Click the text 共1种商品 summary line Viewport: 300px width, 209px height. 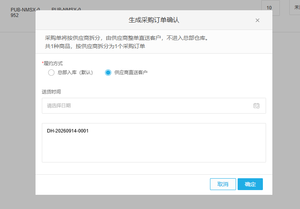(95, 46)
